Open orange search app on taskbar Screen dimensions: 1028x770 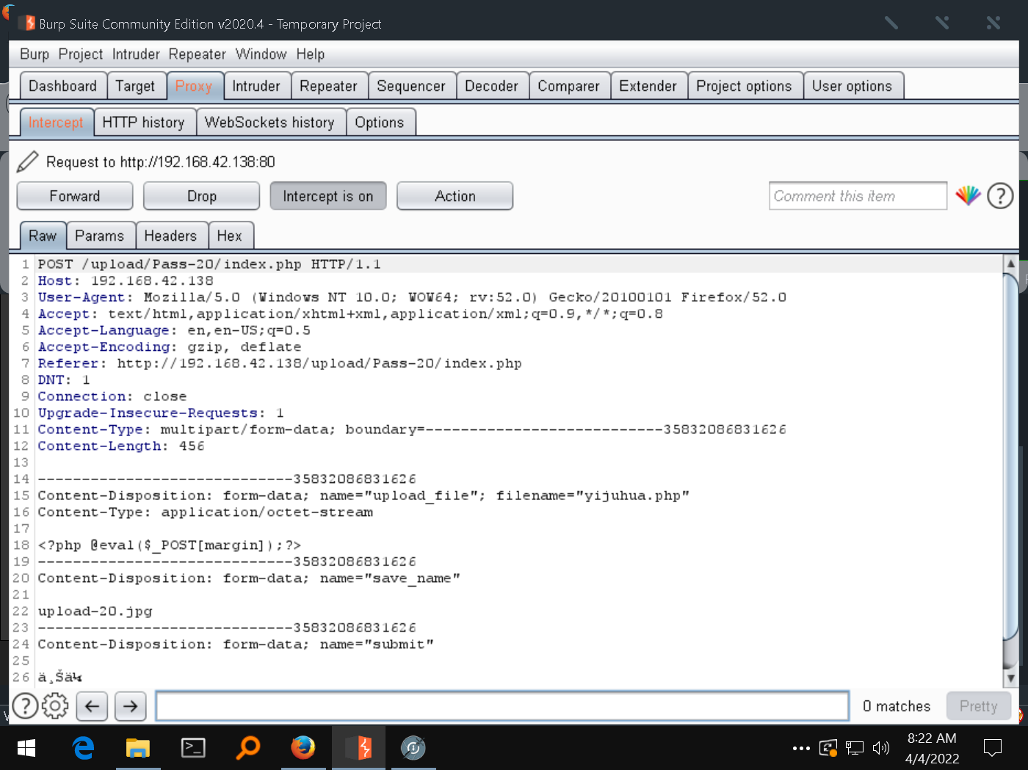click(247, 748)
